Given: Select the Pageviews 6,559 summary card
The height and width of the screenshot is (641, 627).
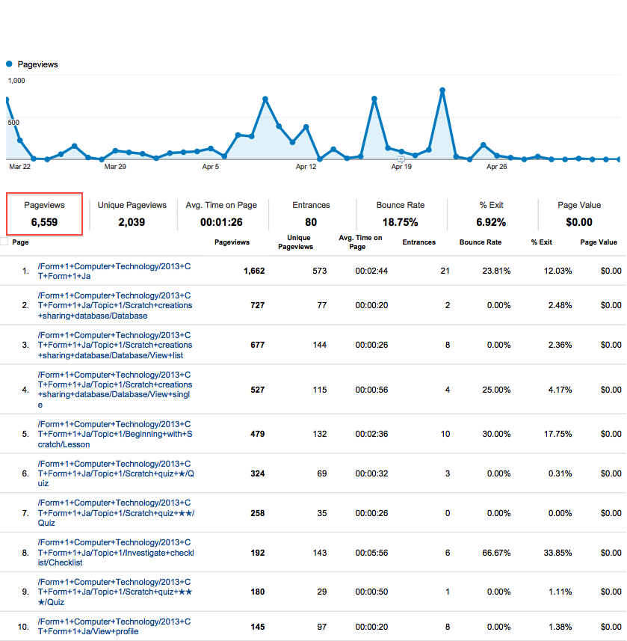Looking at the screenshot, I should pyautogui.click(x=44, y=214).
